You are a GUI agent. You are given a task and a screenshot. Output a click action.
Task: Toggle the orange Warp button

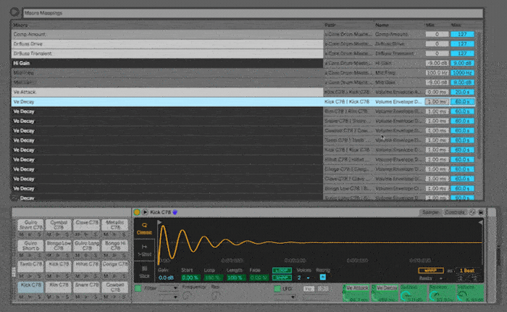(x=430, y=270)
